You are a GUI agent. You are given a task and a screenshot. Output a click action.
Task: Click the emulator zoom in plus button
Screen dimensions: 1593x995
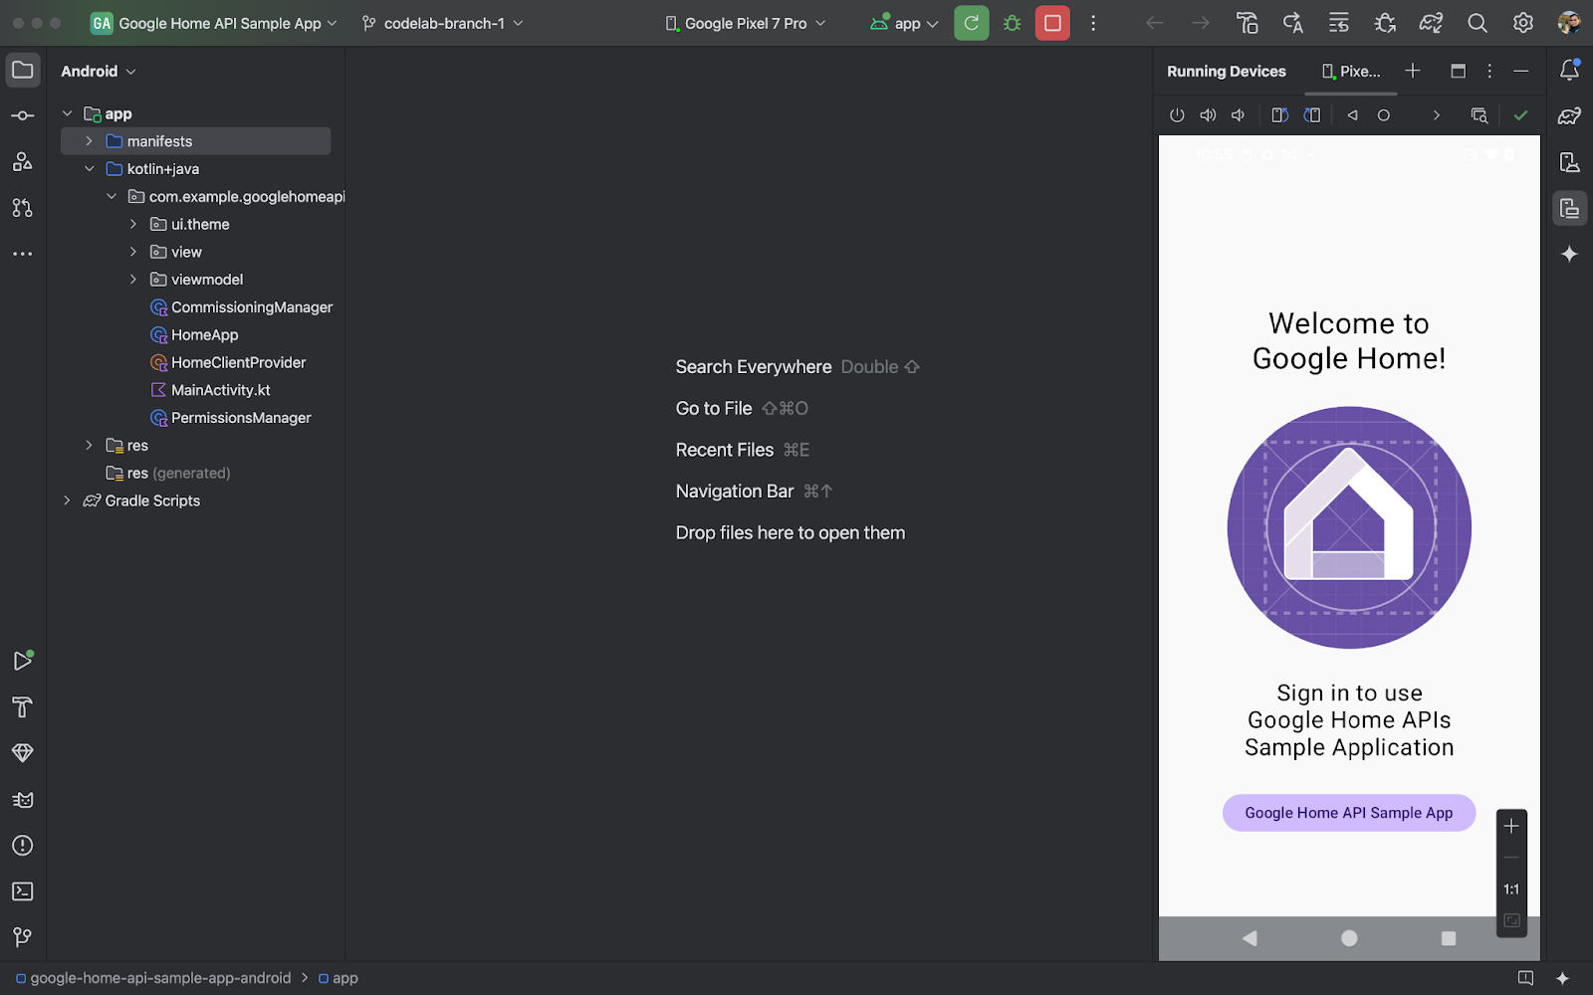coord(1510,827)
